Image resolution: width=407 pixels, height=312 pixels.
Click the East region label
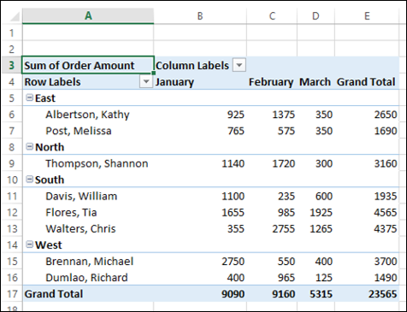coord(45,98)
